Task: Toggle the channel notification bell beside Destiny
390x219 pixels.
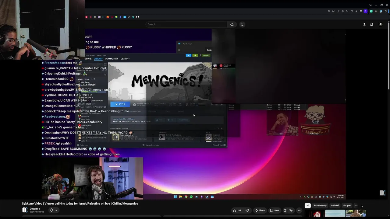Action: (51, 210)
